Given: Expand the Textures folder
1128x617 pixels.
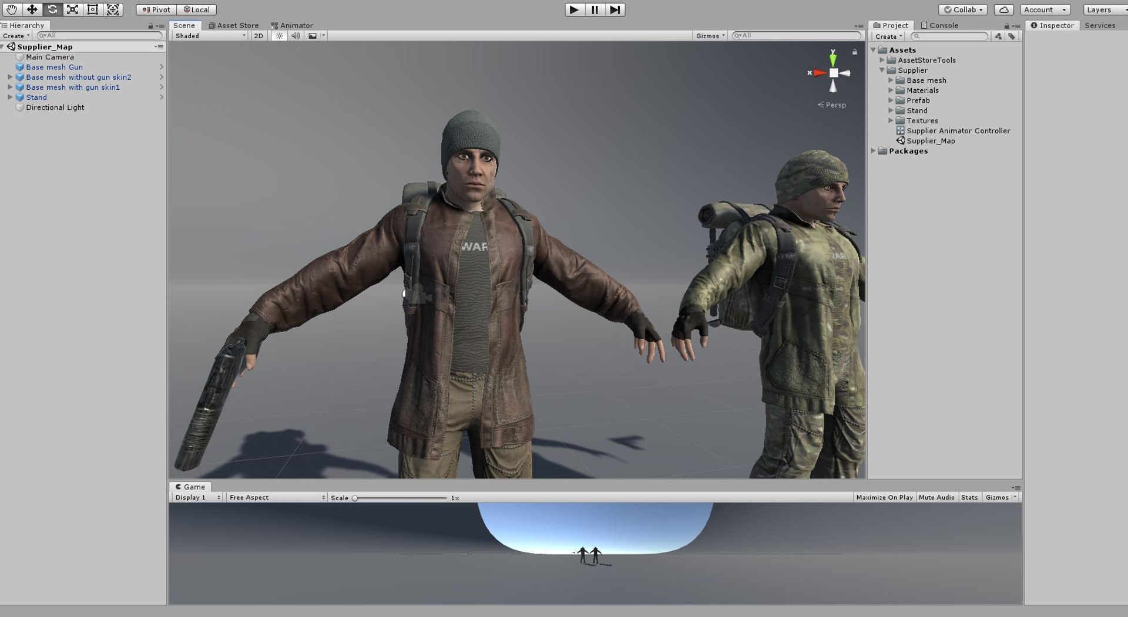Looking at the screenshot, I should click(x=891, y=121).
